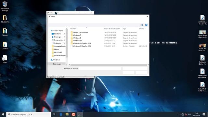Image resolution: width=208 pixels, height=117 pixels.
Task: Switch to the Rufus taskbar icon
Action: pyautogui.click(x=80, y=114)
